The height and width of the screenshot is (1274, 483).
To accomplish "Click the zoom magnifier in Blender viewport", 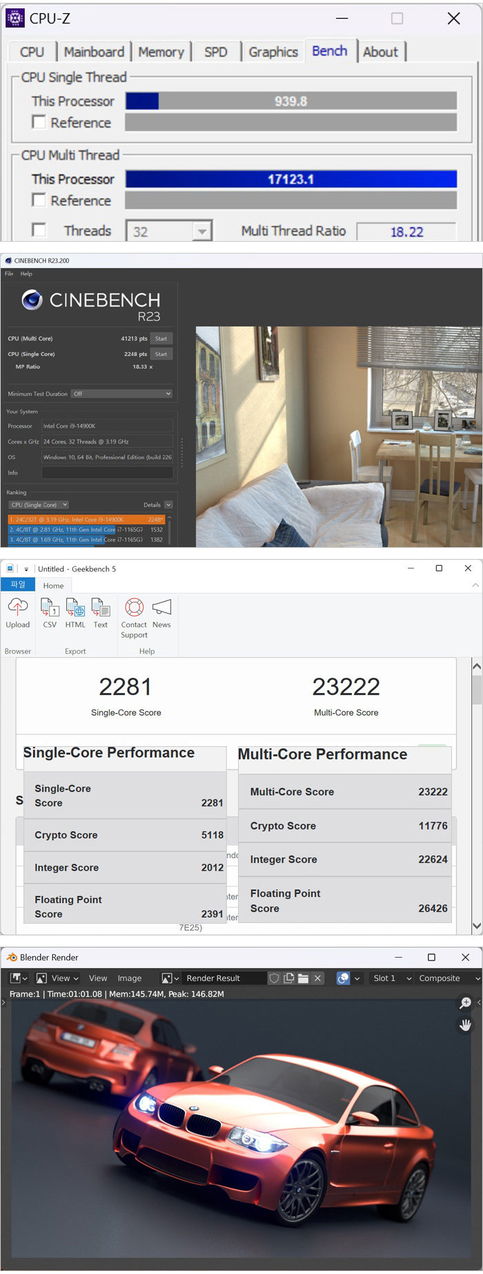I will point(466,1002).
